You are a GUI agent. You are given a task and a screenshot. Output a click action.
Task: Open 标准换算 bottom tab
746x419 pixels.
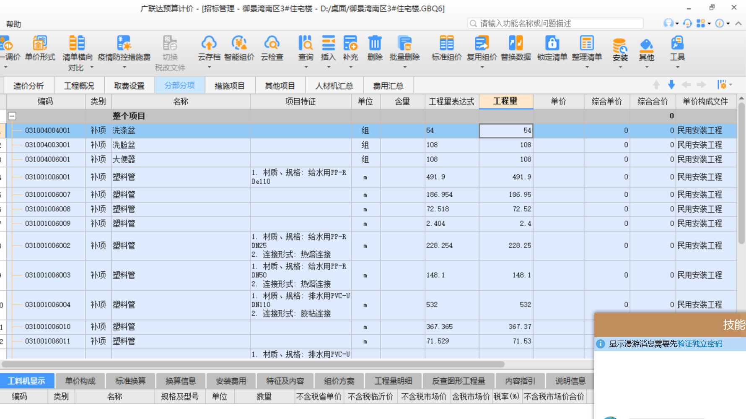(x=130, y=381)
